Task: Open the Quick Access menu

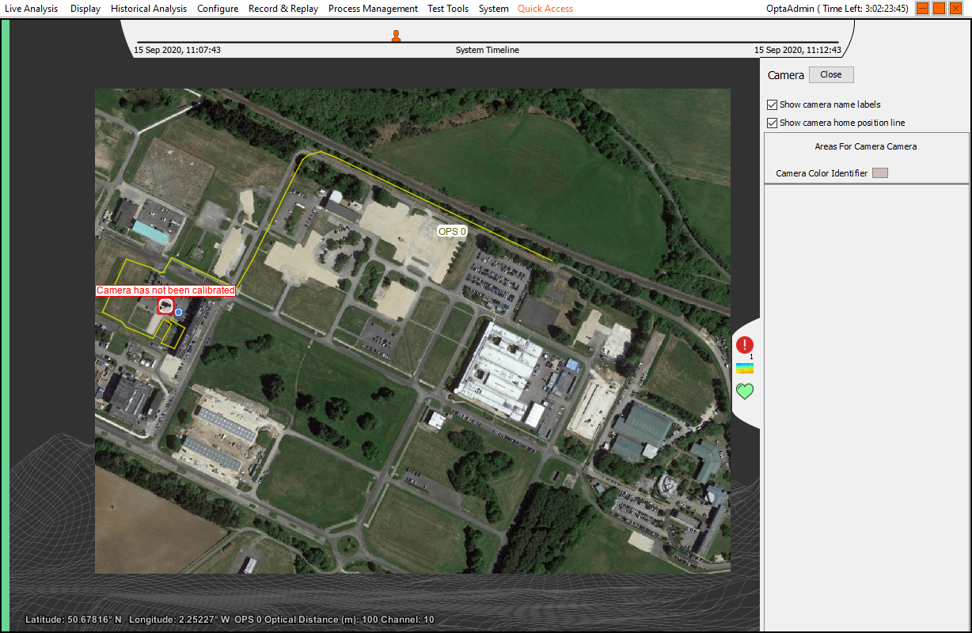Action: pyautogui.click(x=545, y=9)
